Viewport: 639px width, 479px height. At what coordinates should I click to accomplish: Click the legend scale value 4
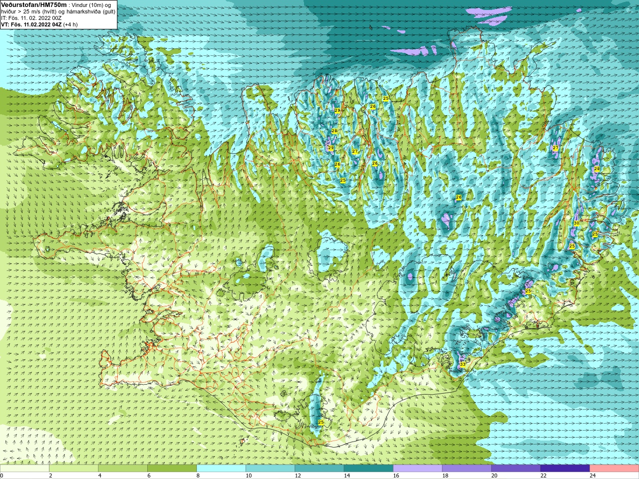point(100,476)
